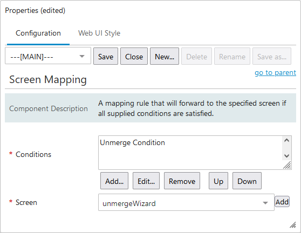Viewport: 301px width, 233px height.
Task: Expand the unmergeWizard Screen dropdown
Action: pyautogui.click(x=186, y=202)
